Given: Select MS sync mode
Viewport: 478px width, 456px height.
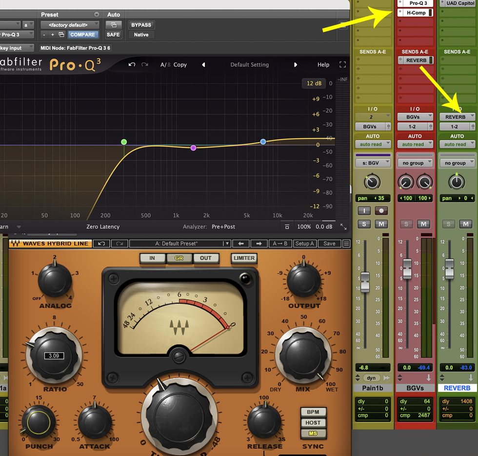Looking at the screenshot, I should (313, 434).
